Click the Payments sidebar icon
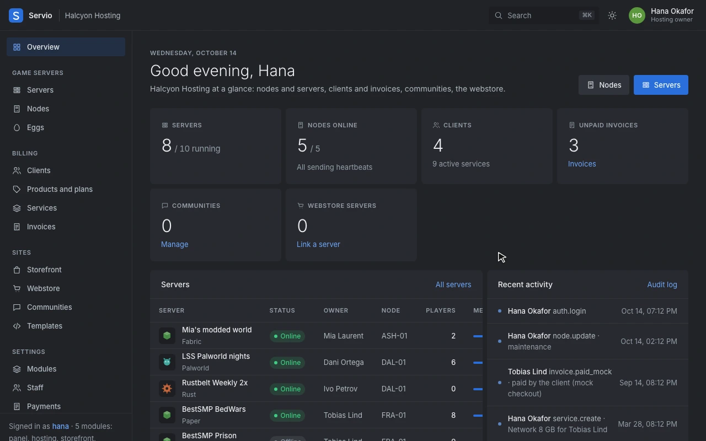Image resolution: width=706 pixels, height=441 pixels. 17,406
